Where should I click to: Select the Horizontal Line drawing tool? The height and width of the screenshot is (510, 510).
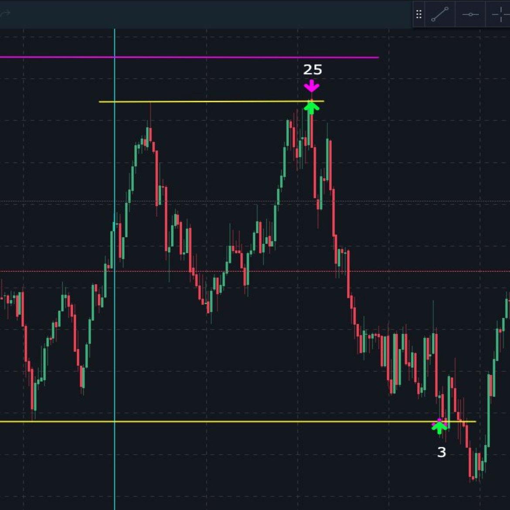click(470, 14)
